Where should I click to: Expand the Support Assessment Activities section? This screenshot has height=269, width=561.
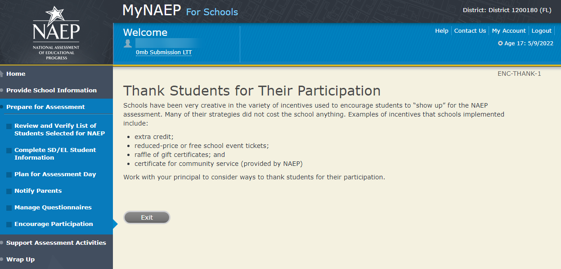[56, 243]
